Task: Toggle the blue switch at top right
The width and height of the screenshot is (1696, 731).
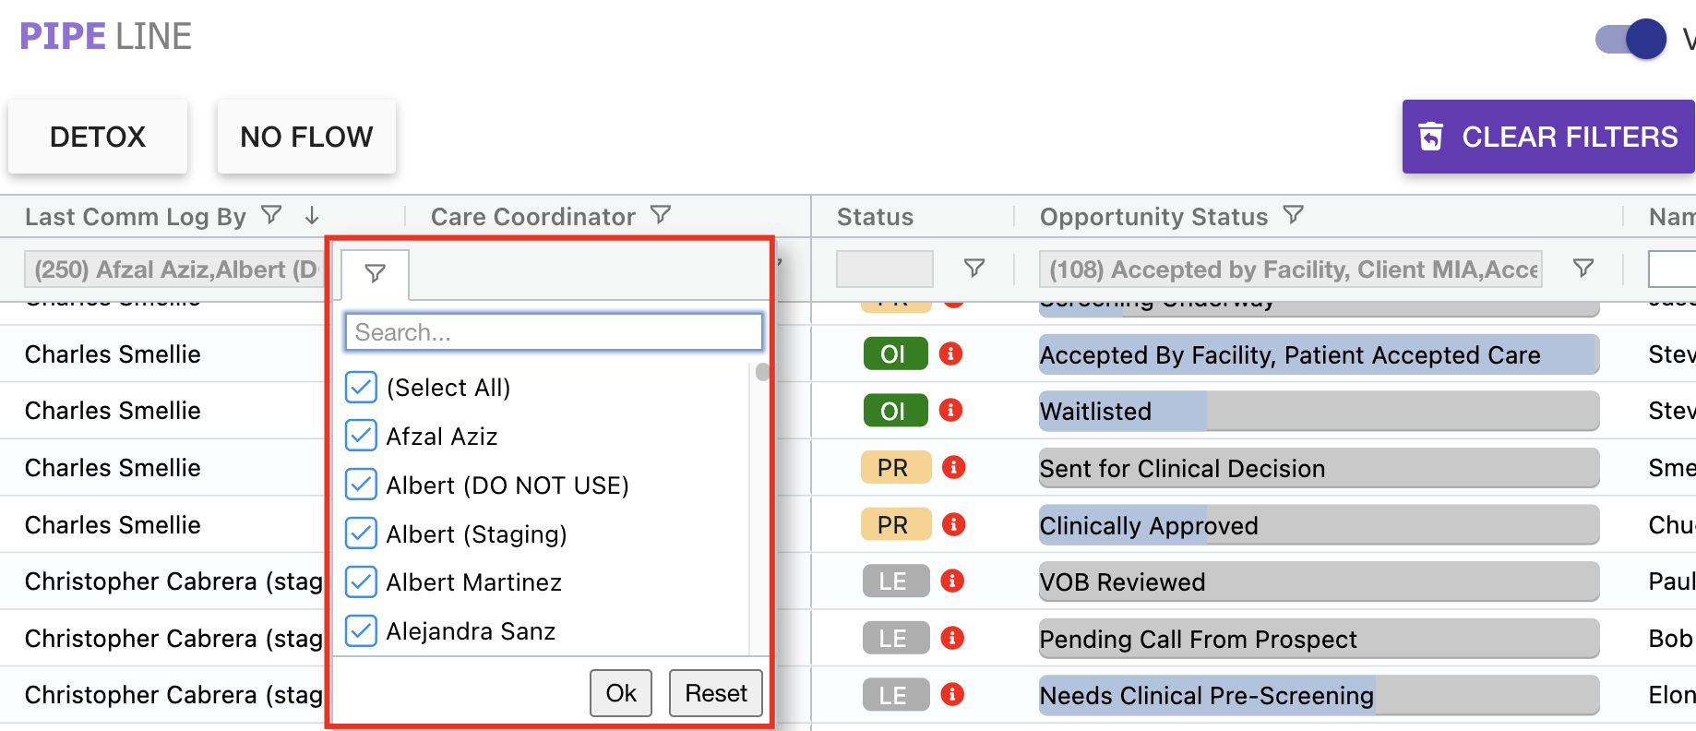Action: click(x=1631, y=39)
